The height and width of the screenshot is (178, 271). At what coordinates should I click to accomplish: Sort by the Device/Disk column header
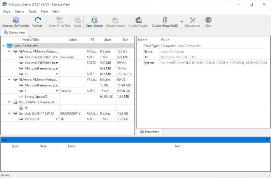30,40
